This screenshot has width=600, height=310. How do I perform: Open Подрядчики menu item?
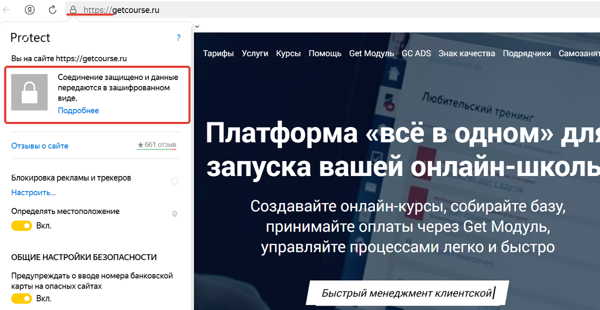[527, 53]
